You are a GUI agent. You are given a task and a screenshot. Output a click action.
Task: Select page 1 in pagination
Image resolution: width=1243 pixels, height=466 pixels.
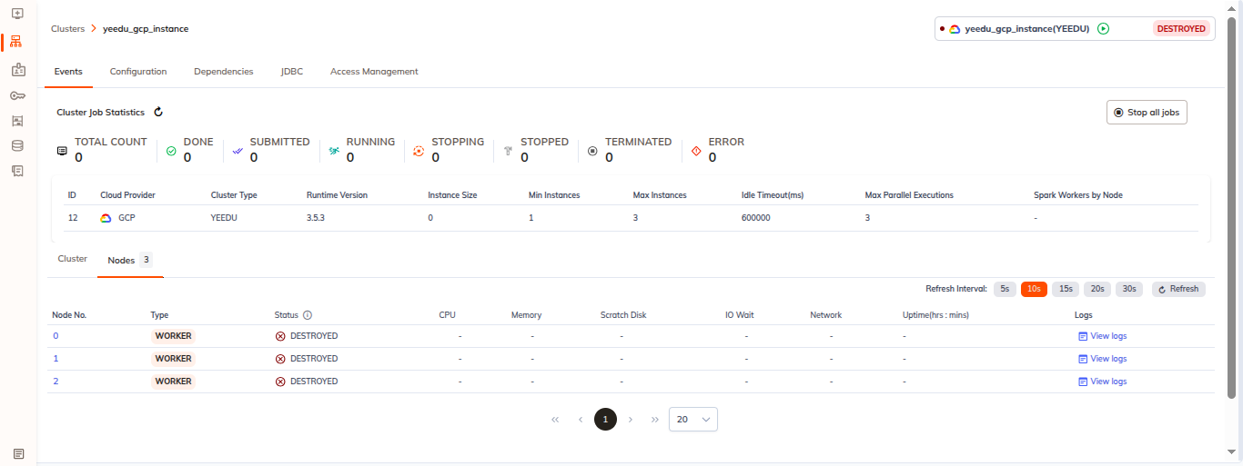click(x=605, y=420)
